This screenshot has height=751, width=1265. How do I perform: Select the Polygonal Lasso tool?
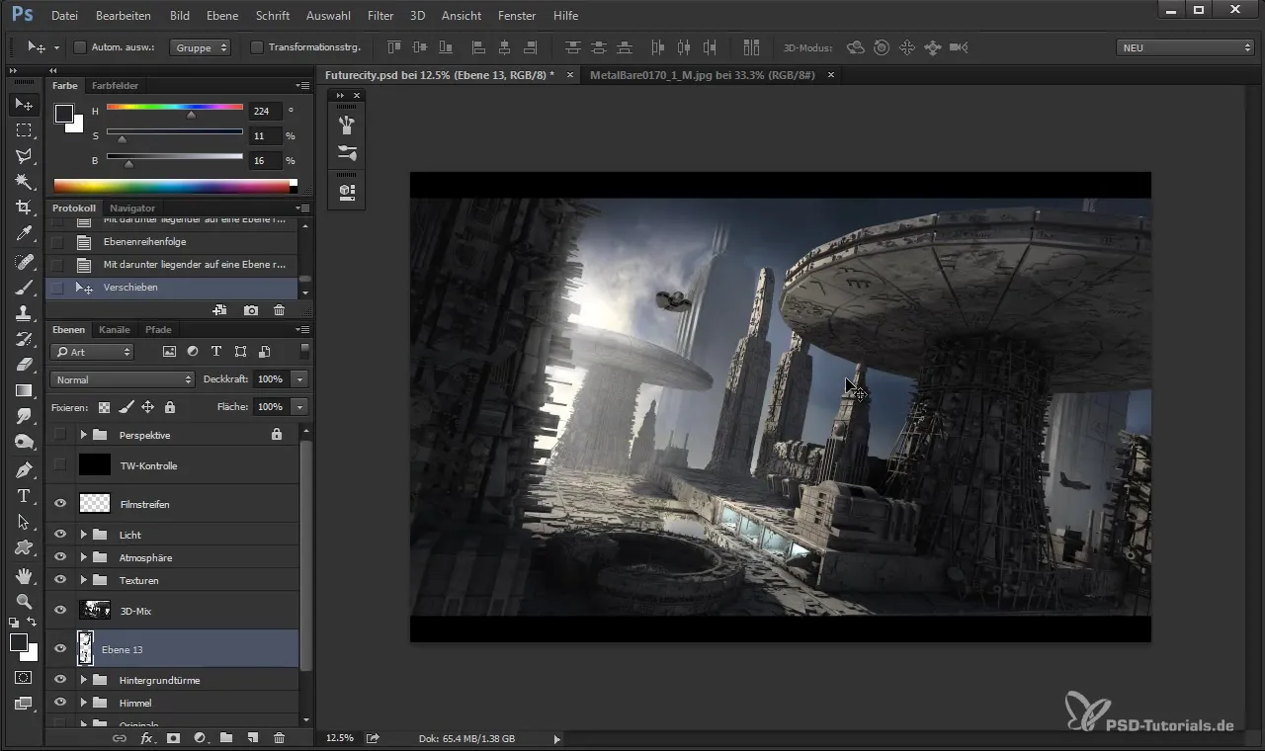tap(25, 155)
